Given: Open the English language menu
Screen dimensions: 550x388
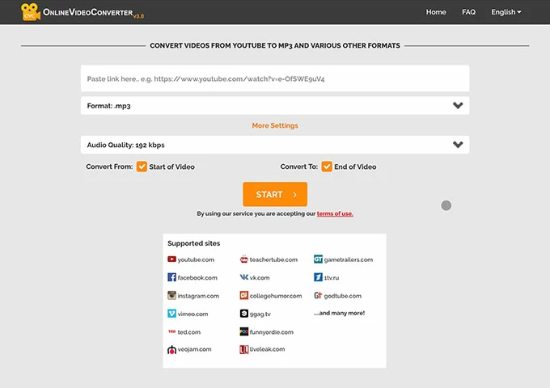Looking at the screenshot, I should click(506, 12).
